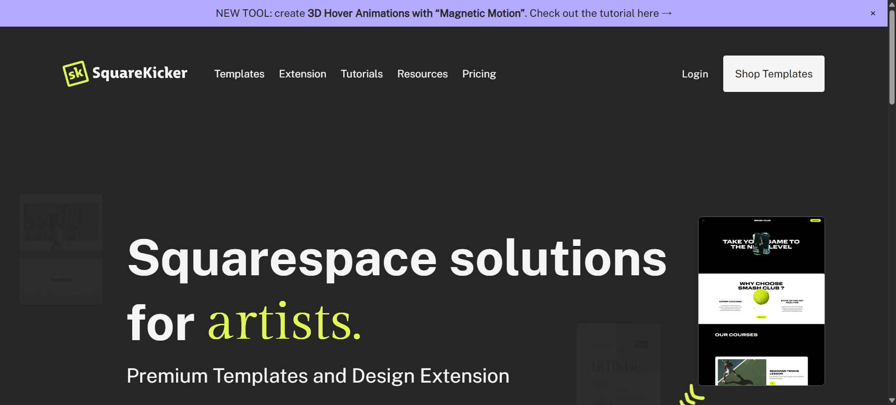
Task: Dismiss the announcement banner with X
Action: coord(873,13)
